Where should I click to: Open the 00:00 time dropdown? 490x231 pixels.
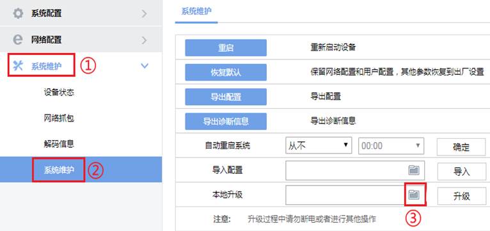click(x=391, y=145)
